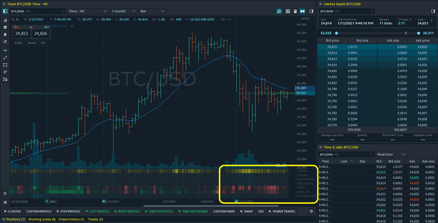
Task: Click the alerts bell icon
Action: pyautogui.click(x=5, y=34)
